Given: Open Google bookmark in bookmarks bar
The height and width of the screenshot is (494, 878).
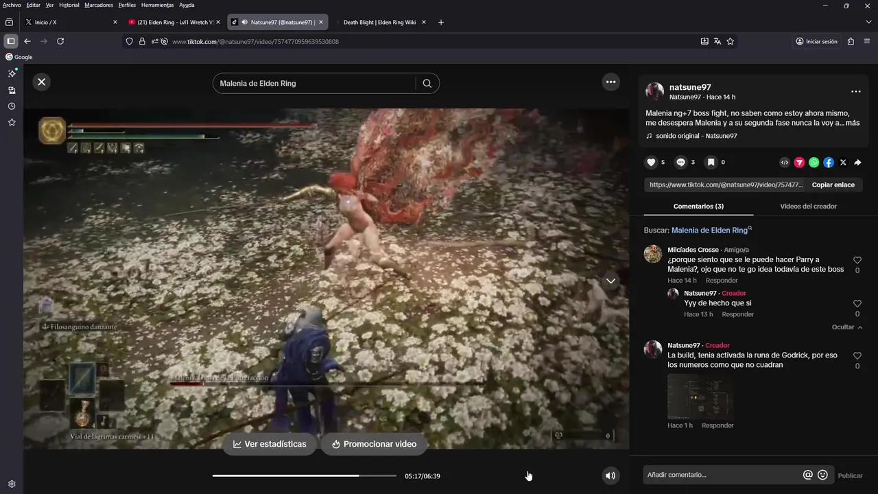Looking at the screenshot, I should coord(19,57).
